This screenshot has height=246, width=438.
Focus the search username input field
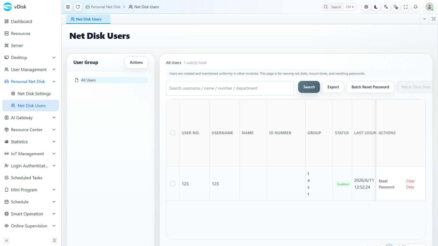230,88
